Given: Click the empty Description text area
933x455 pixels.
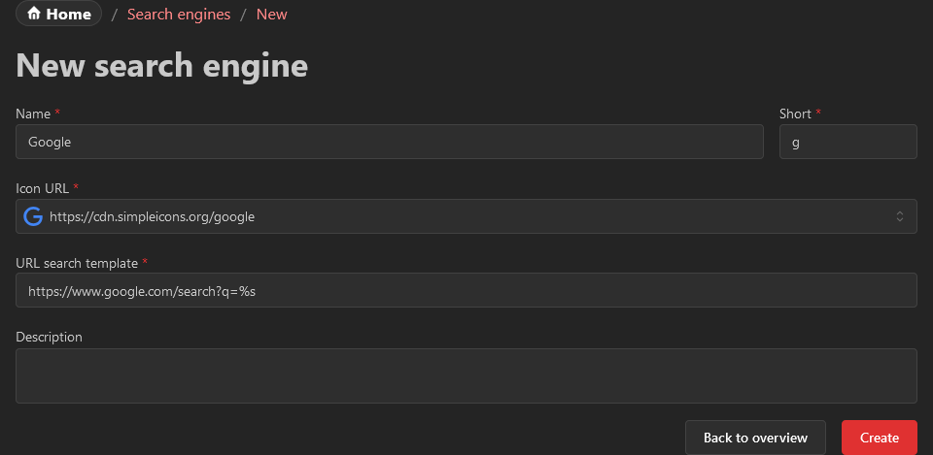Looking at the screenshot, I should pos(466,375).
